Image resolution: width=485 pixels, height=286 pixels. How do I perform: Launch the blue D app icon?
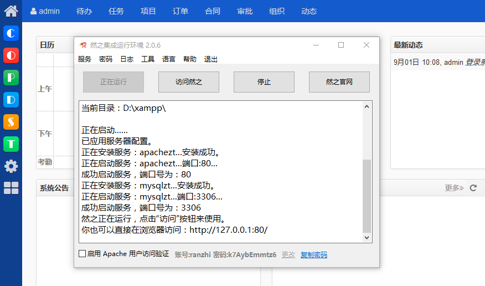pos(11,100)
